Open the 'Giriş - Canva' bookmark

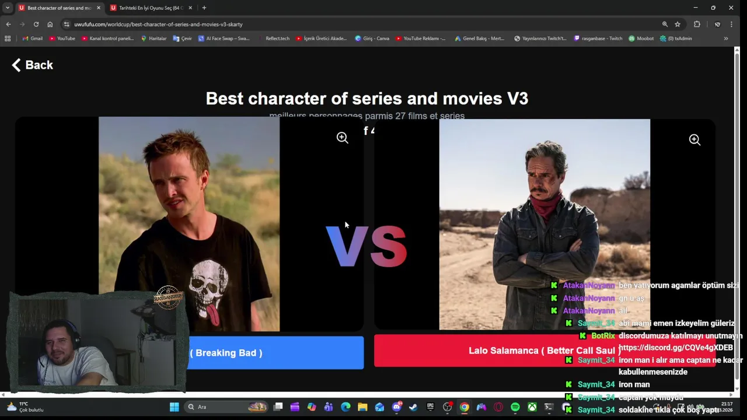coord(372,38)
